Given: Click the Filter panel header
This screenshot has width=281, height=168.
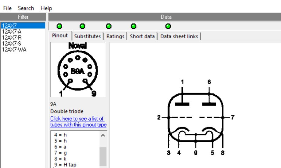Looking at the screenshot, I should pyautogui.click(x=23, y=17).
